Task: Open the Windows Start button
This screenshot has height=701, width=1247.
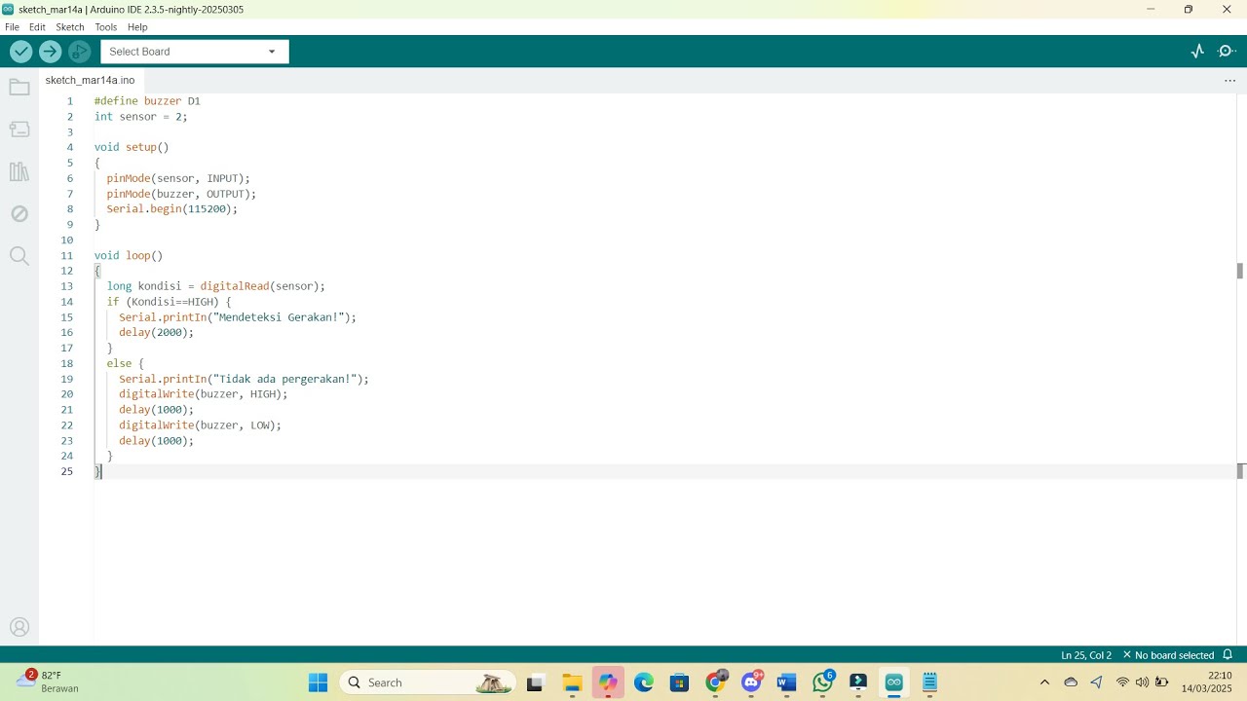Action: 318,683
